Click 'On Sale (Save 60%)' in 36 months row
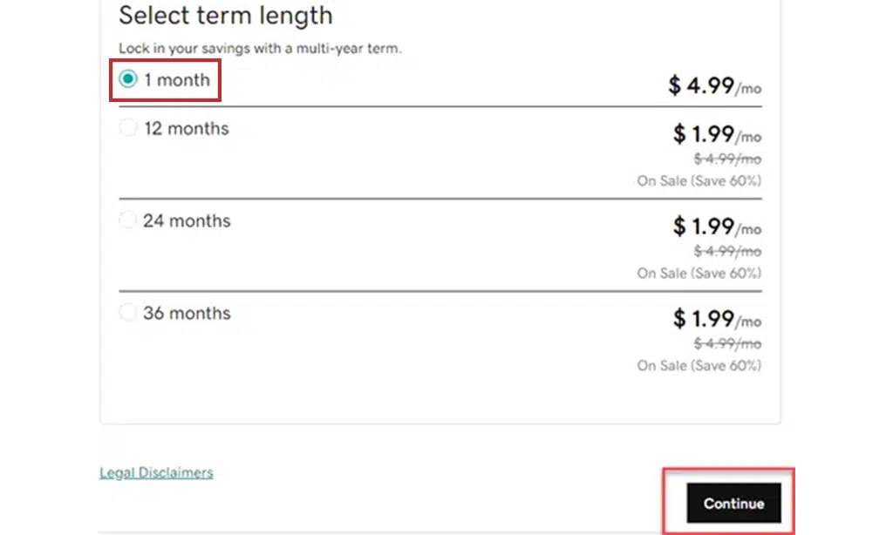The width and height of the screenshot is (893, 535). pos(699,365)
